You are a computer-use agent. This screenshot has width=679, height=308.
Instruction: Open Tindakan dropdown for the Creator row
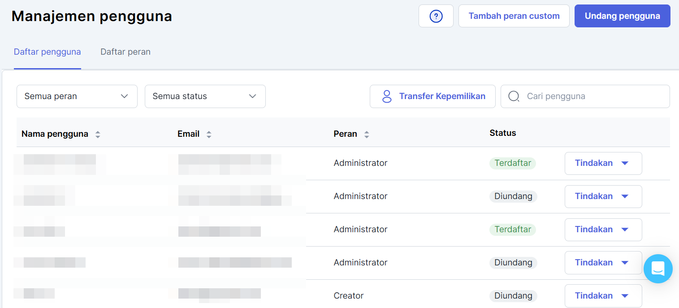603,296
